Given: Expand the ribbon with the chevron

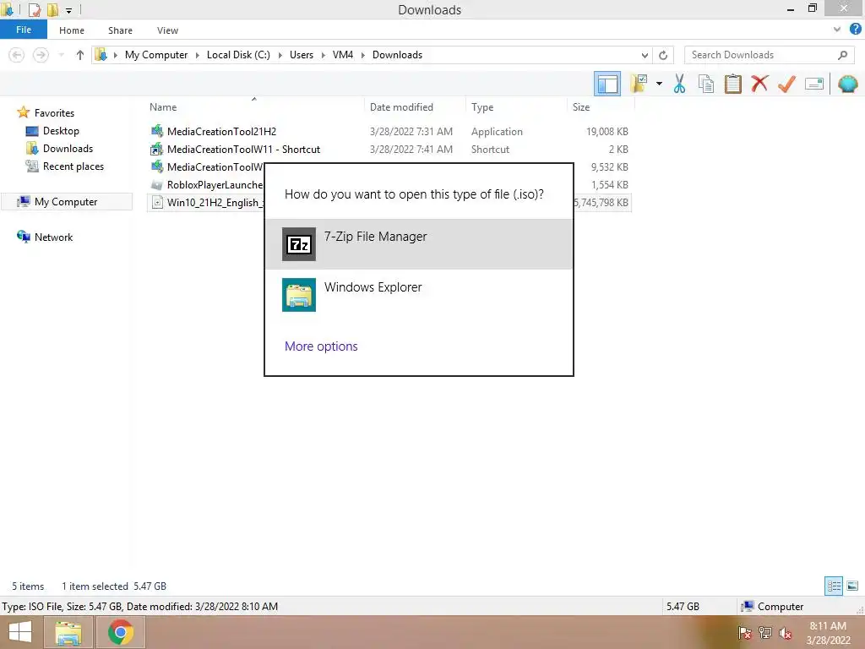Looking at the screenshot, I should [x=837, y=30].
